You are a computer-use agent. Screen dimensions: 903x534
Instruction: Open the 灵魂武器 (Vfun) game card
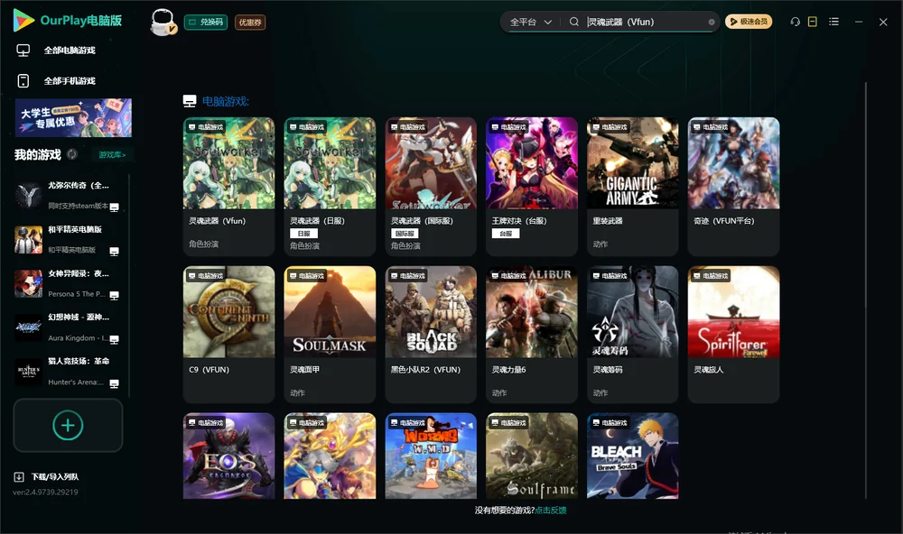point(228,187)
